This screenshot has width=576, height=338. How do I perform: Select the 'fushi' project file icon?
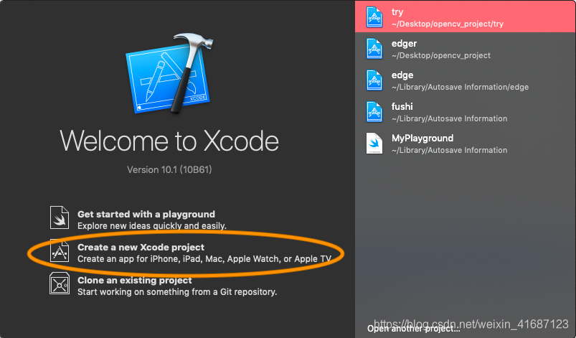pyautogui.click(x=374, y=112)
